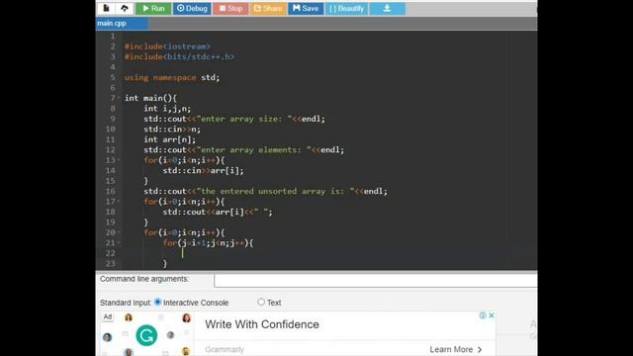Click the 'using namespace std;' line
The image size is (633, 356).
[172, 77]
